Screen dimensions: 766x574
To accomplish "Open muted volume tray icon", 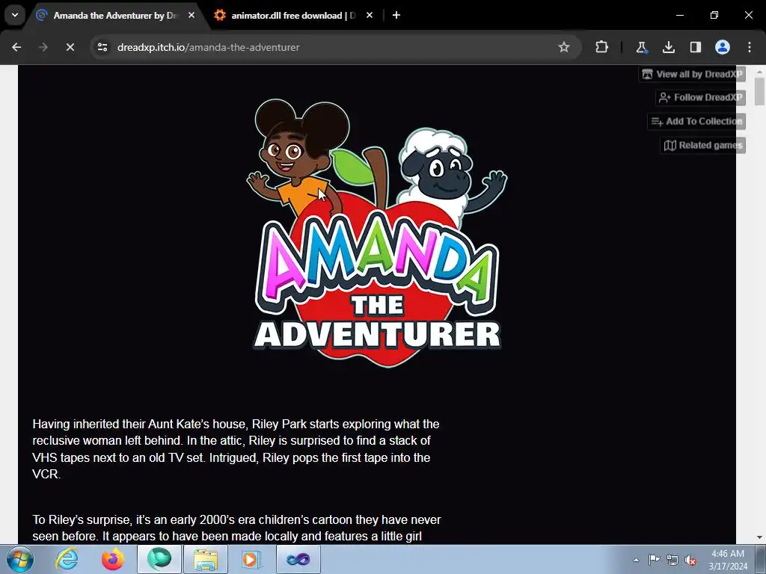I will click(690, 560).
